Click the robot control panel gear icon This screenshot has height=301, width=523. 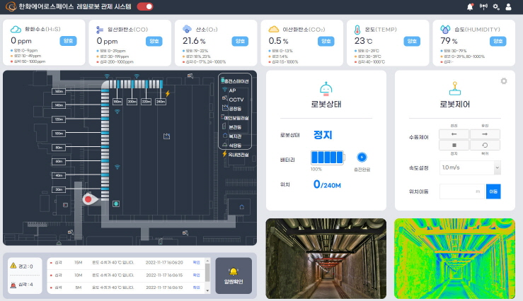coord(504,81)
